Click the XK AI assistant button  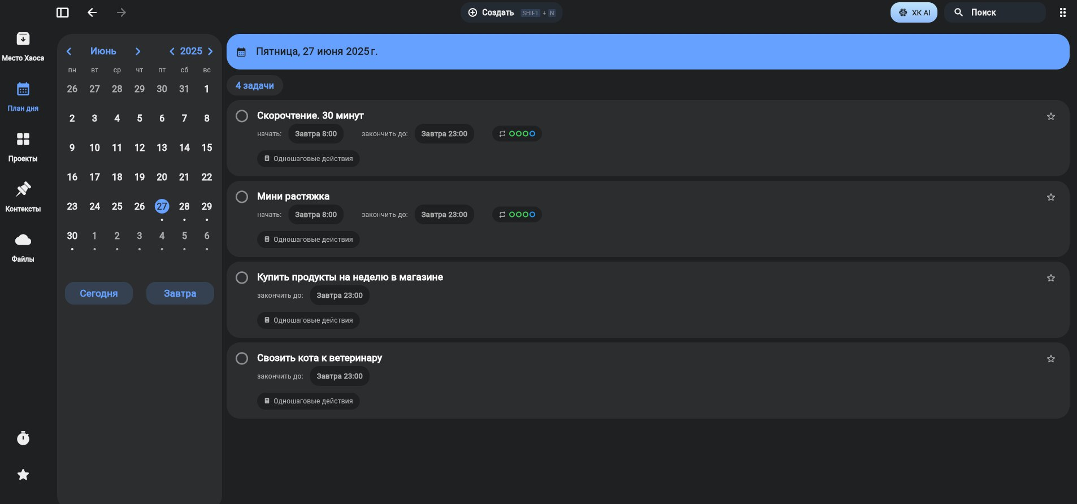(x=913, y=12)
